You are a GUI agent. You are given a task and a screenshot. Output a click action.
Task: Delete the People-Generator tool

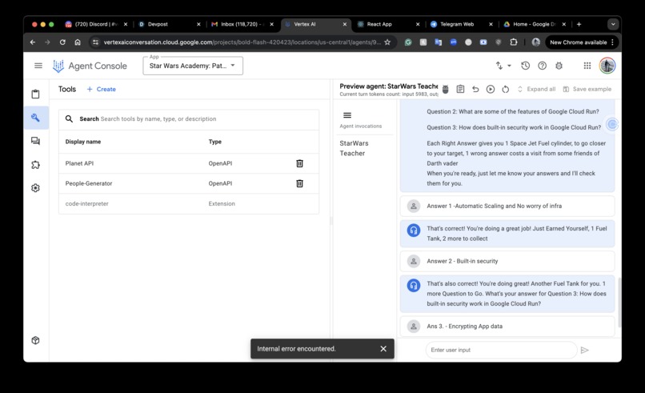click(x=299, y=183)
